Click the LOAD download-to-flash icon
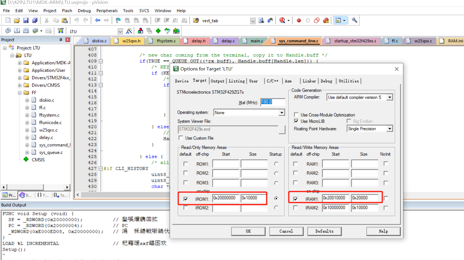Image resolution: width=464 pixels, height=260 pixels. [61, 31]
